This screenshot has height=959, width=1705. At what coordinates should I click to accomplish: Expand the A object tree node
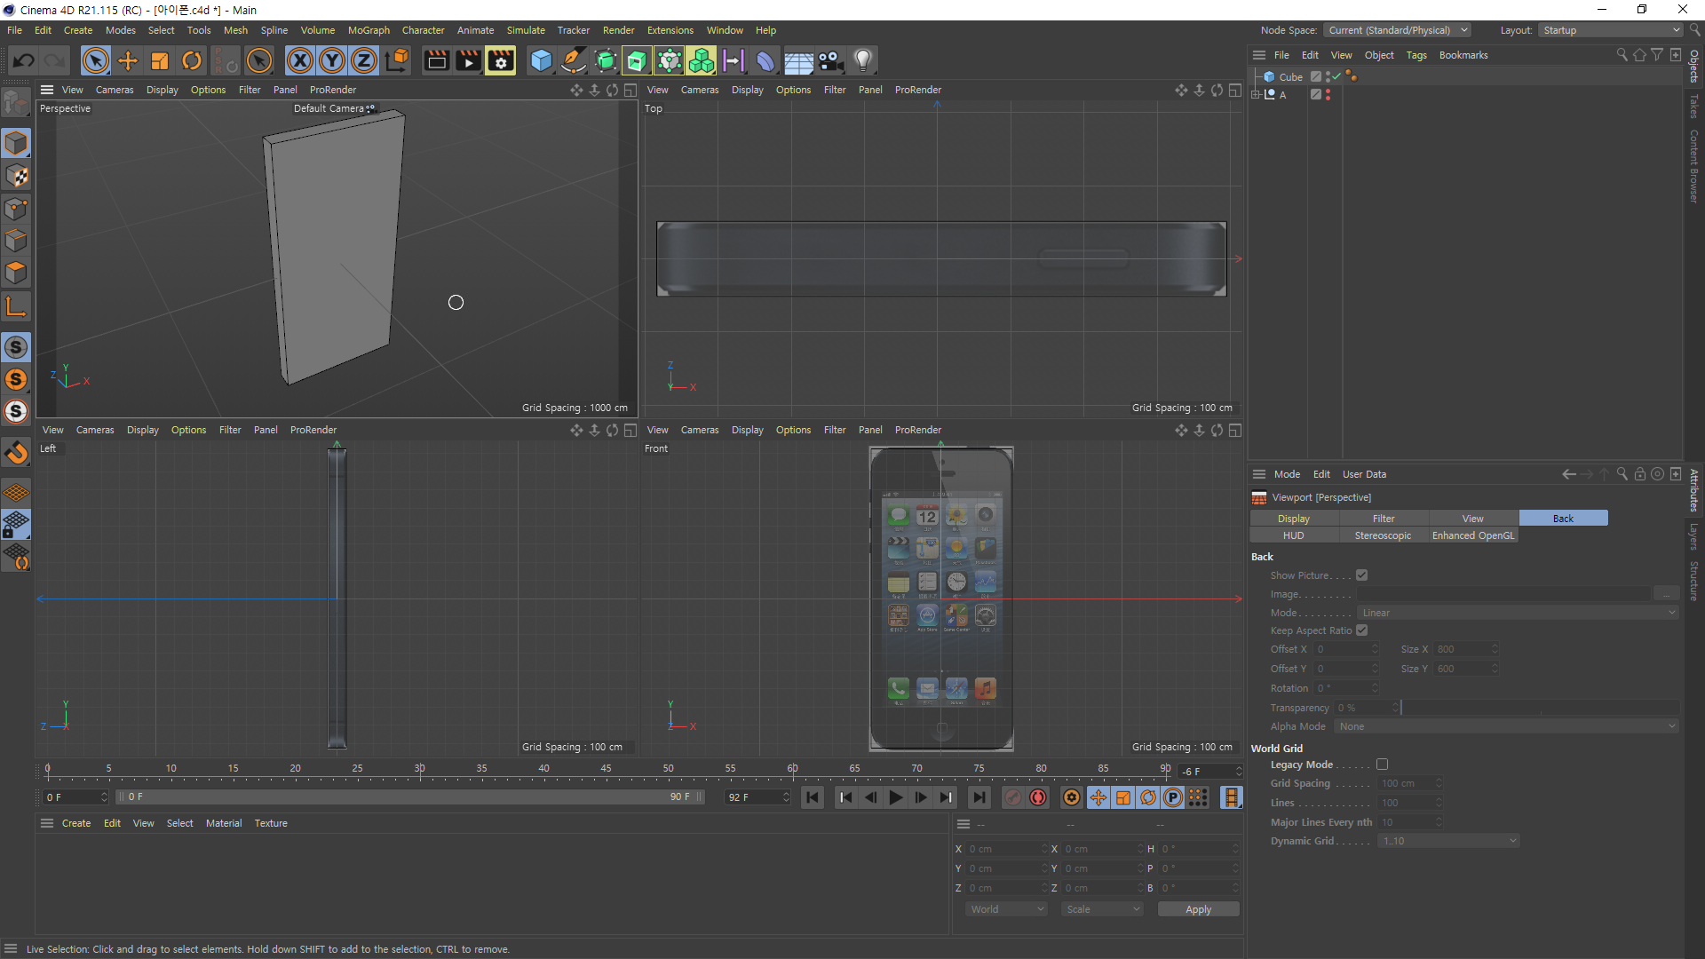point(1256,94)
